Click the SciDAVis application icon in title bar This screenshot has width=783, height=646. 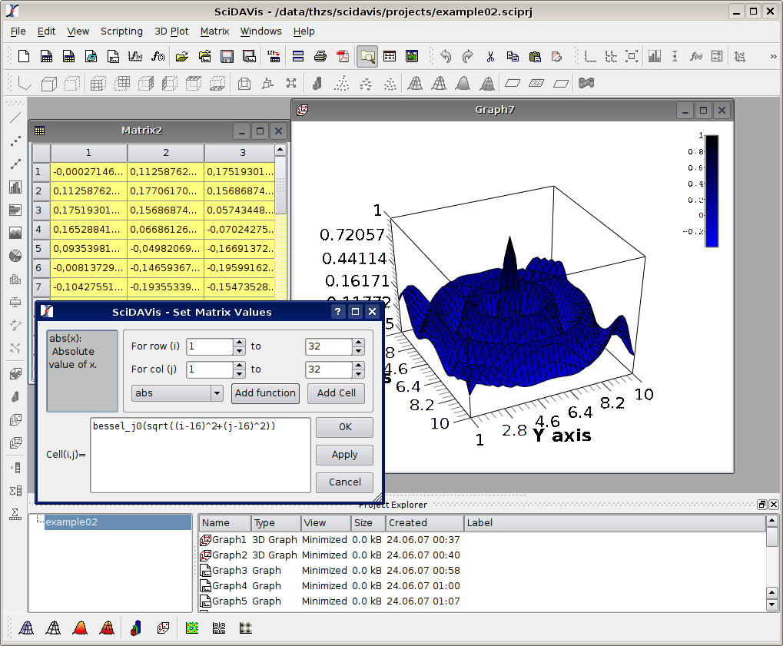pos(13,11)
